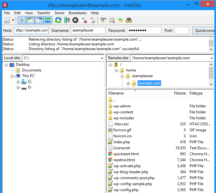Open the Site Manager icon
This screenshot has height=193, width=216.
[x=7, y=20]
